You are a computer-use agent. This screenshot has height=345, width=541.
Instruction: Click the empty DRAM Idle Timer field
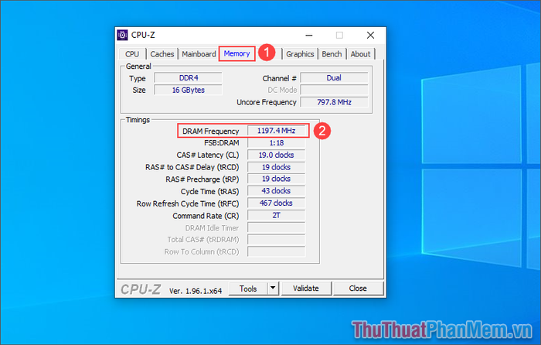(x=277, y=227)
